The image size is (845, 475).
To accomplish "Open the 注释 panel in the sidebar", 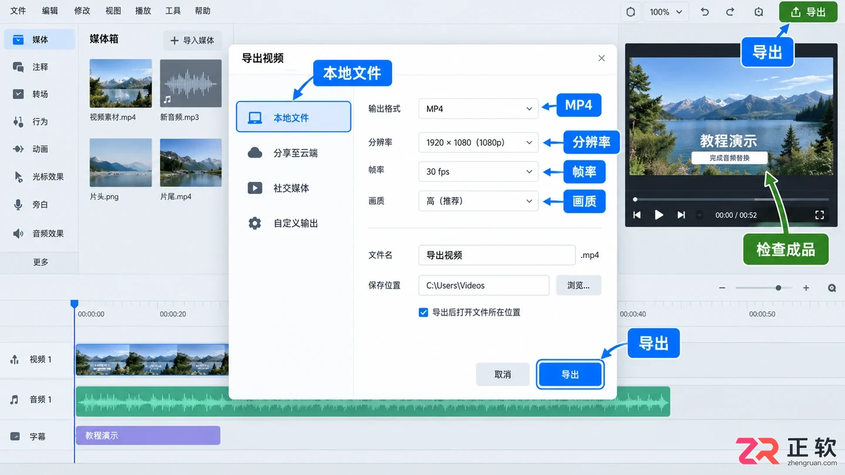I will pyautogui.click(x=39, y=67).
